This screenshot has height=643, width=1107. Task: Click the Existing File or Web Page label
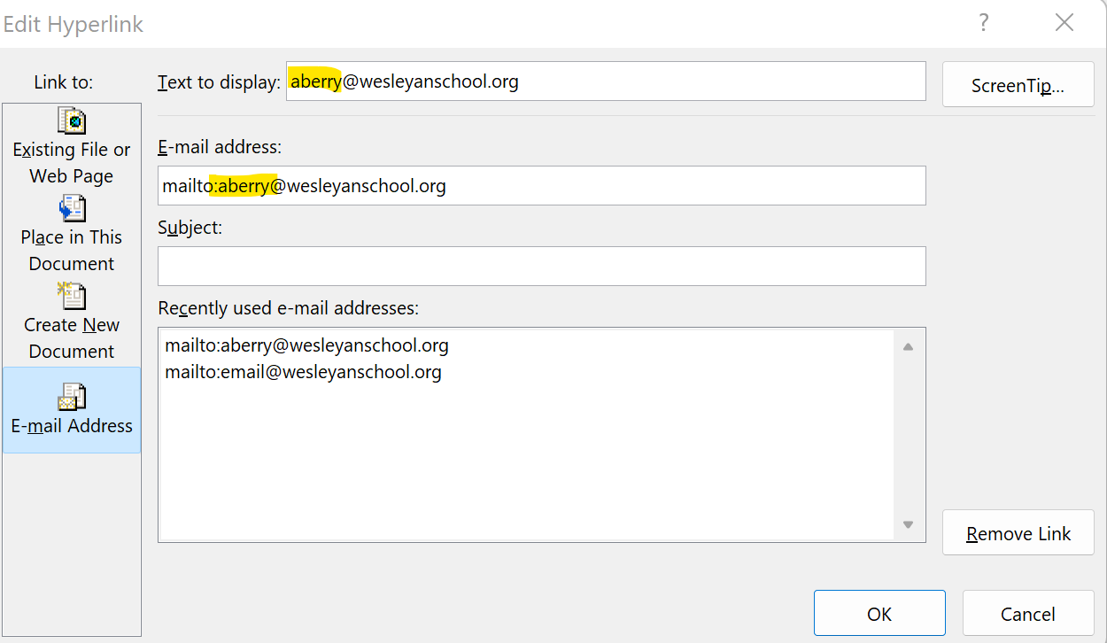click(x=72, y=162)
